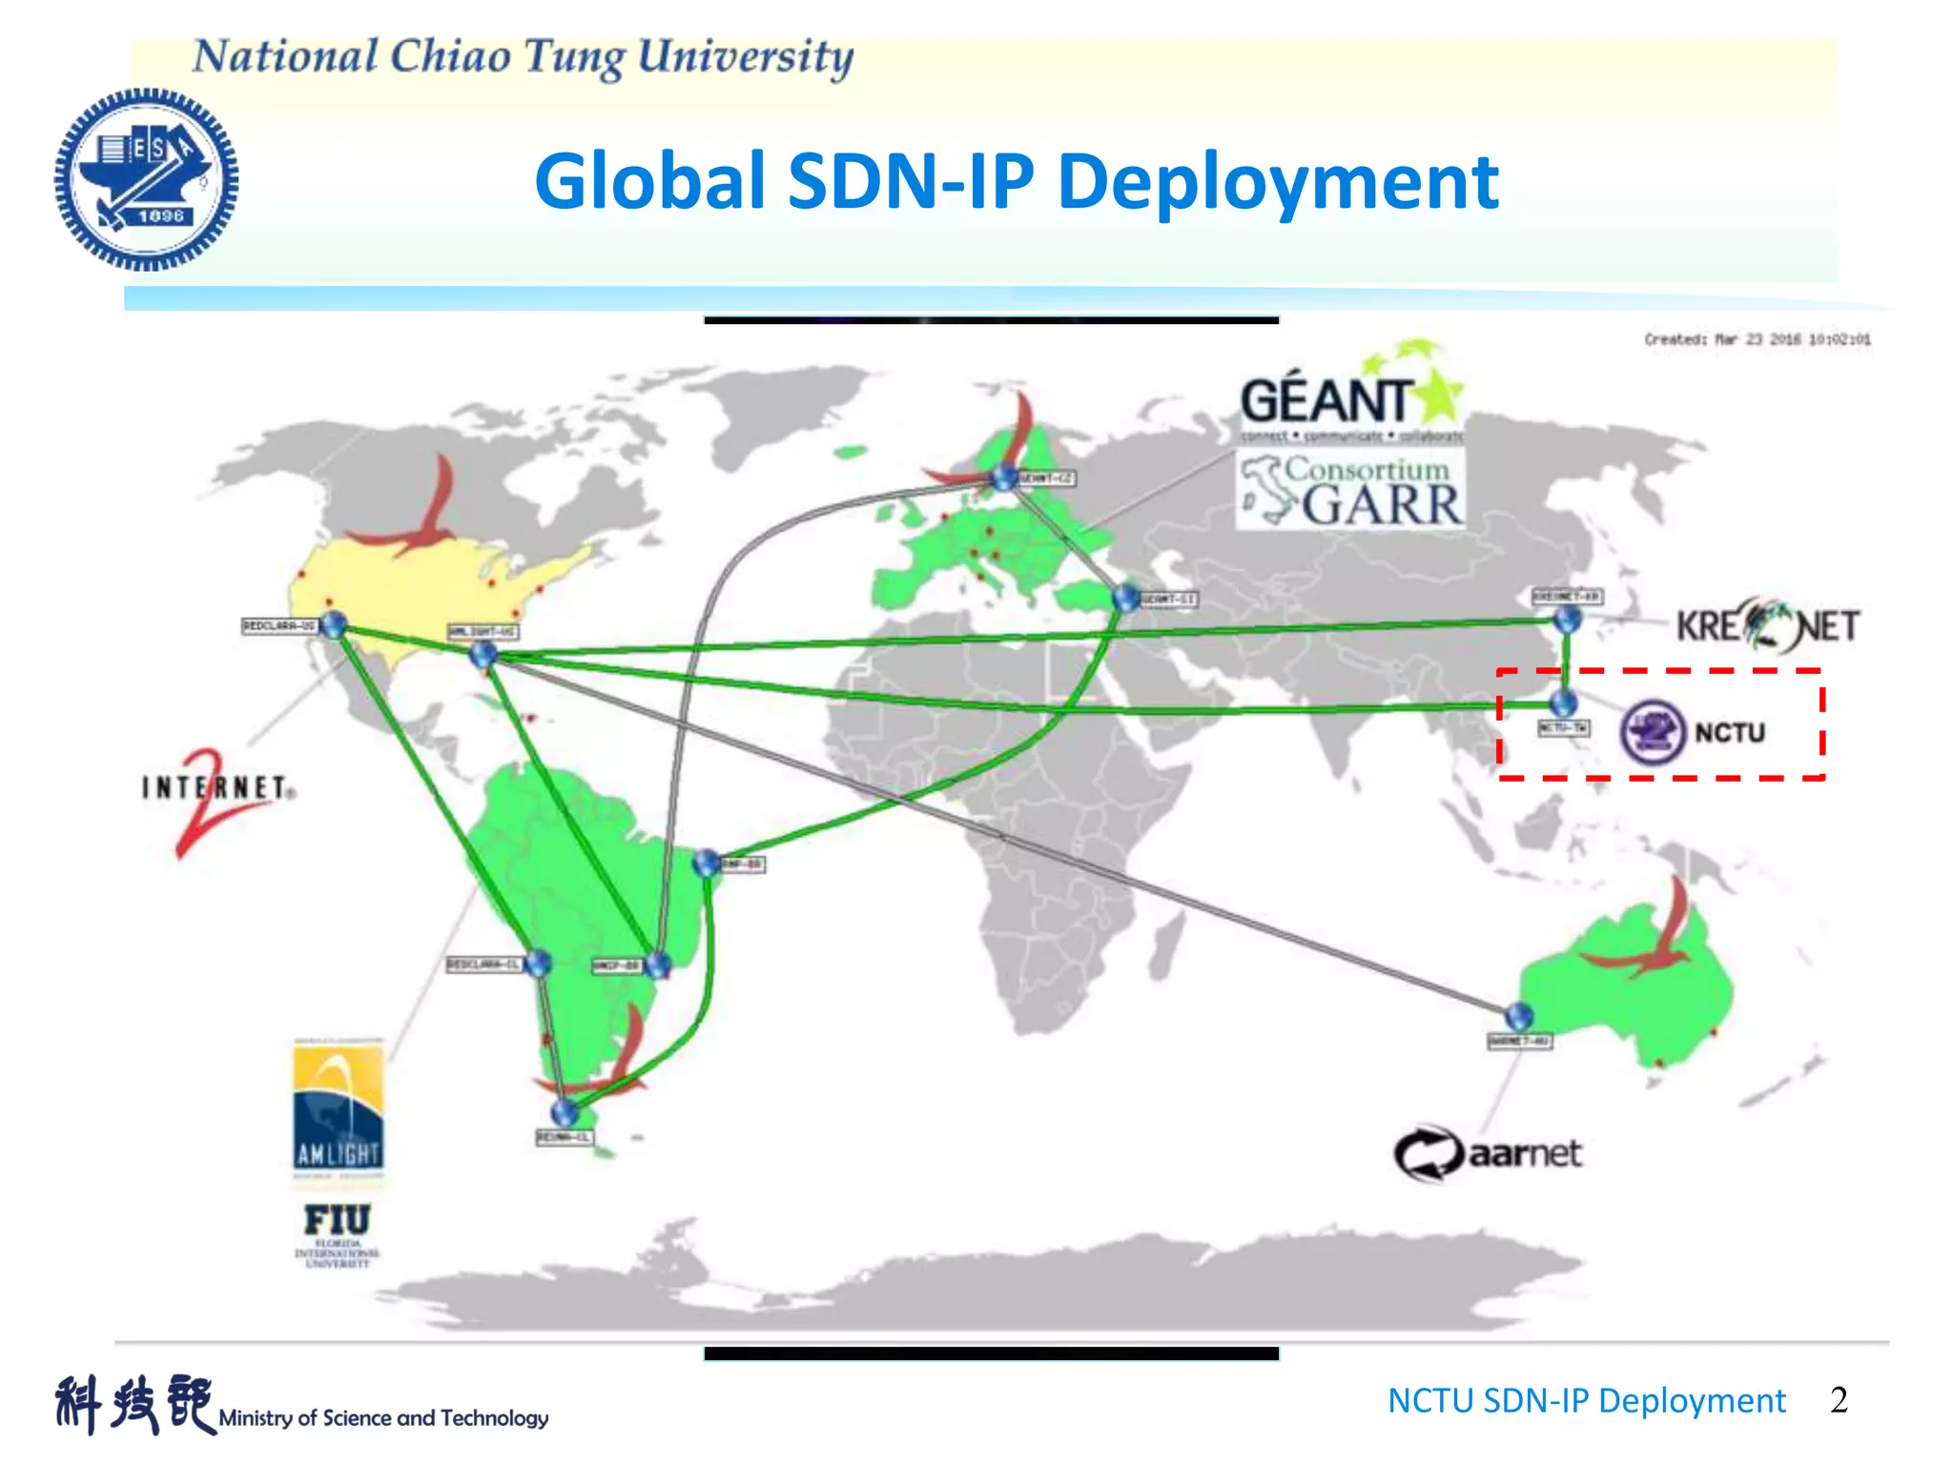Click the GEANT-CZ globe node
Viewport: 1953px width, 1464px height.
click(x=1003, y=478)
